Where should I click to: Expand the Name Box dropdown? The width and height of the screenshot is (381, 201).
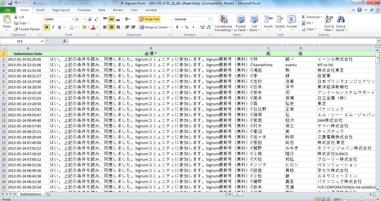pyautogui.click(x=42, y=41)
